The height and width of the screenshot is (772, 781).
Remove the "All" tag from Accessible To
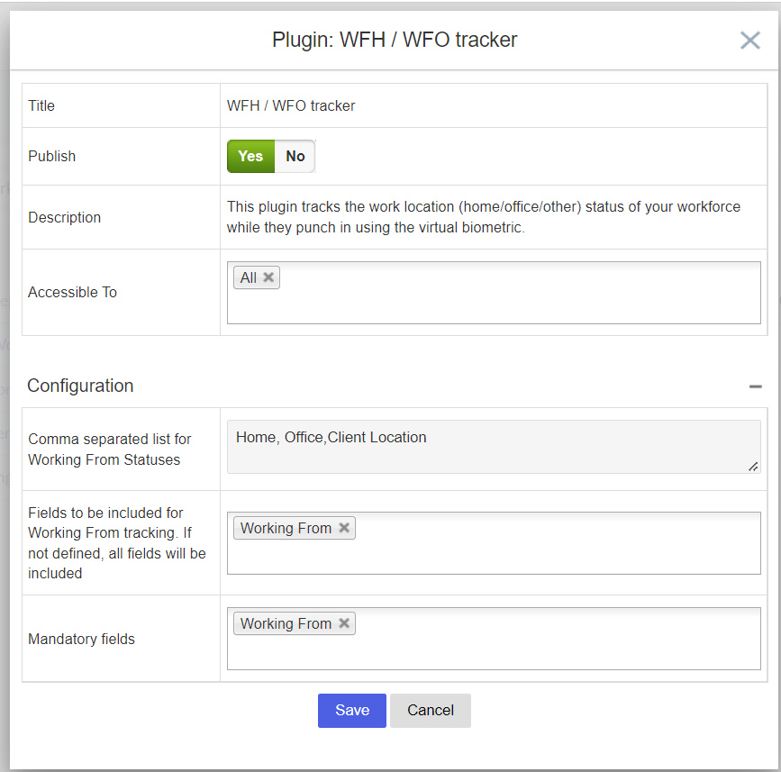coord(268,277)
